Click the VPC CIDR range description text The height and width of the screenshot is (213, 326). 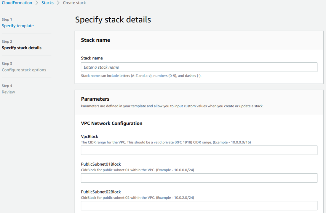[166, 142]
